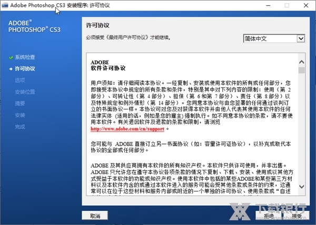Minimize the installer window
Screen dimensions: 316x225
point(268,5)
